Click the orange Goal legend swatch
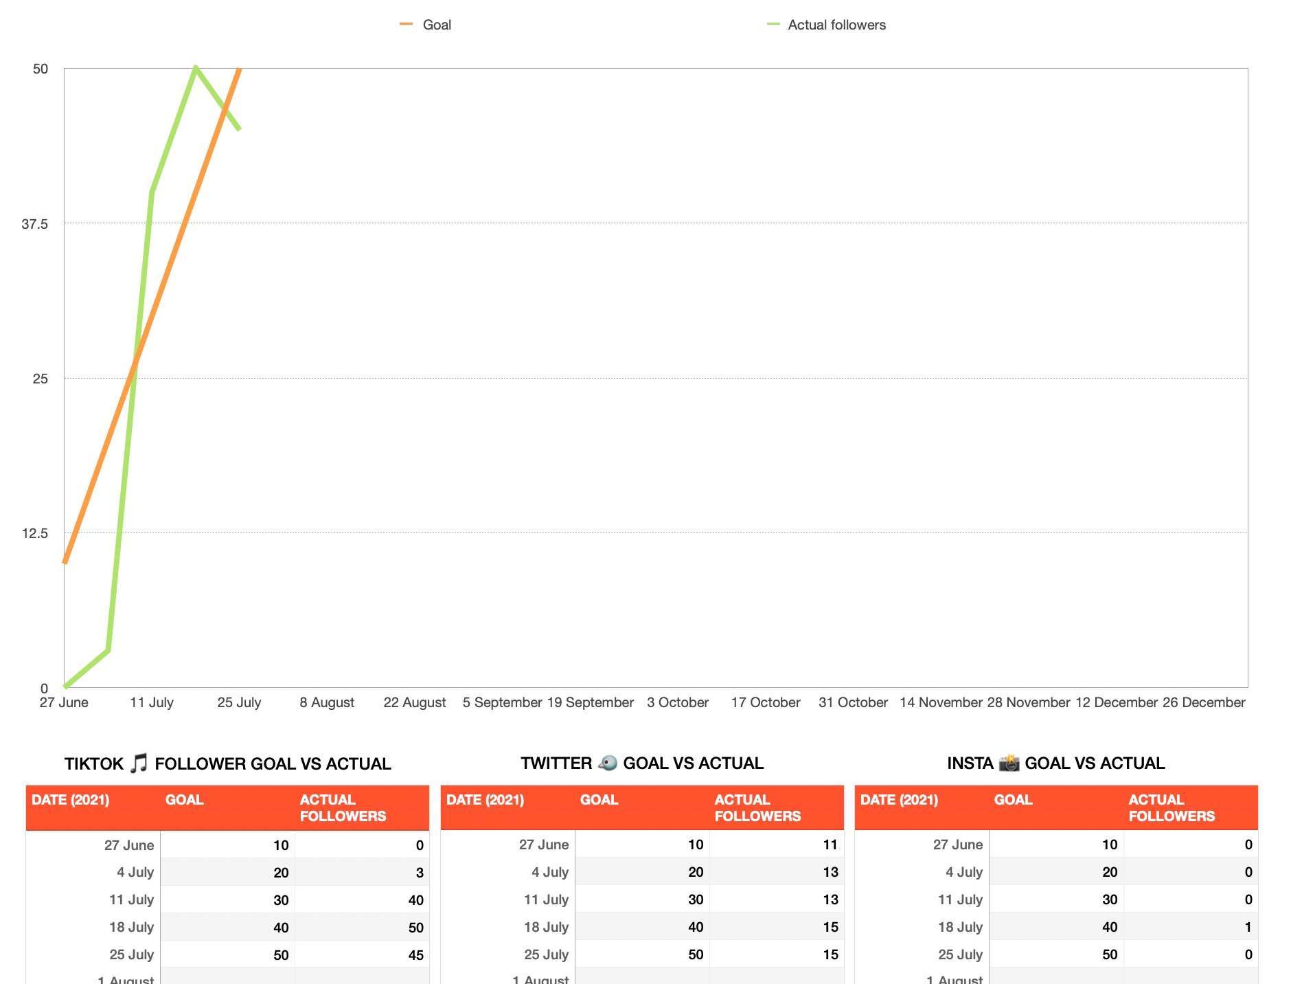The width and height of the screenshot is (1291, 984). pyautogui.click(x=406, y=24)
